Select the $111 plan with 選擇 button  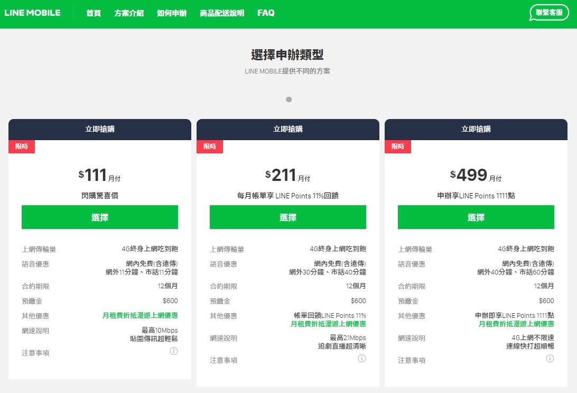pyautogui.click(x=100, y=217)
